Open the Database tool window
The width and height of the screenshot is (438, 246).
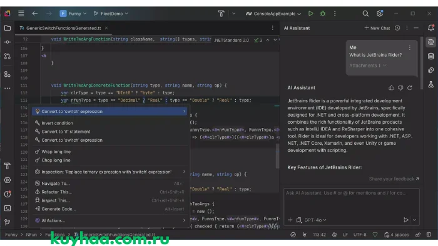click(430, 56)
